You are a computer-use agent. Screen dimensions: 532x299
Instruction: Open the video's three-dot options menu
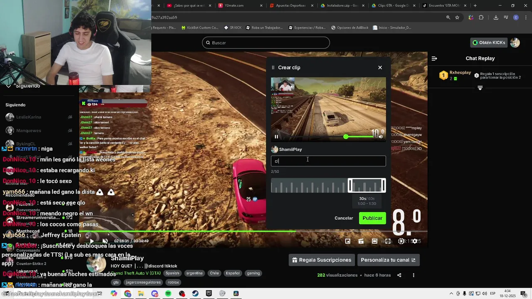pyautogui.click(x=413, y=275)
